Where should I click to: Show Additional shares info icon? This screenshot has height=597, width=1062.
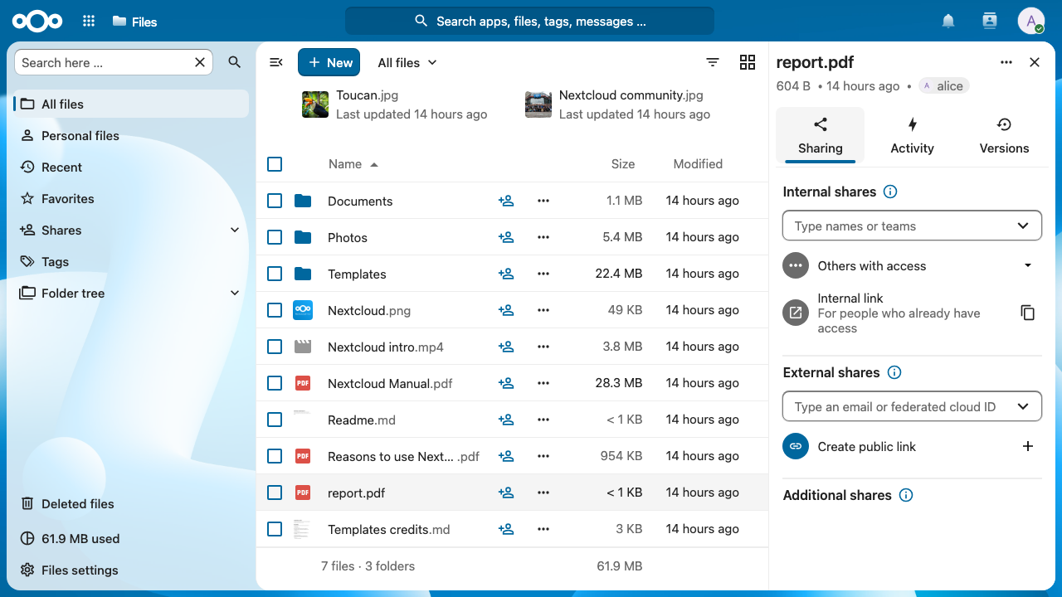click(x=906, y=495)
